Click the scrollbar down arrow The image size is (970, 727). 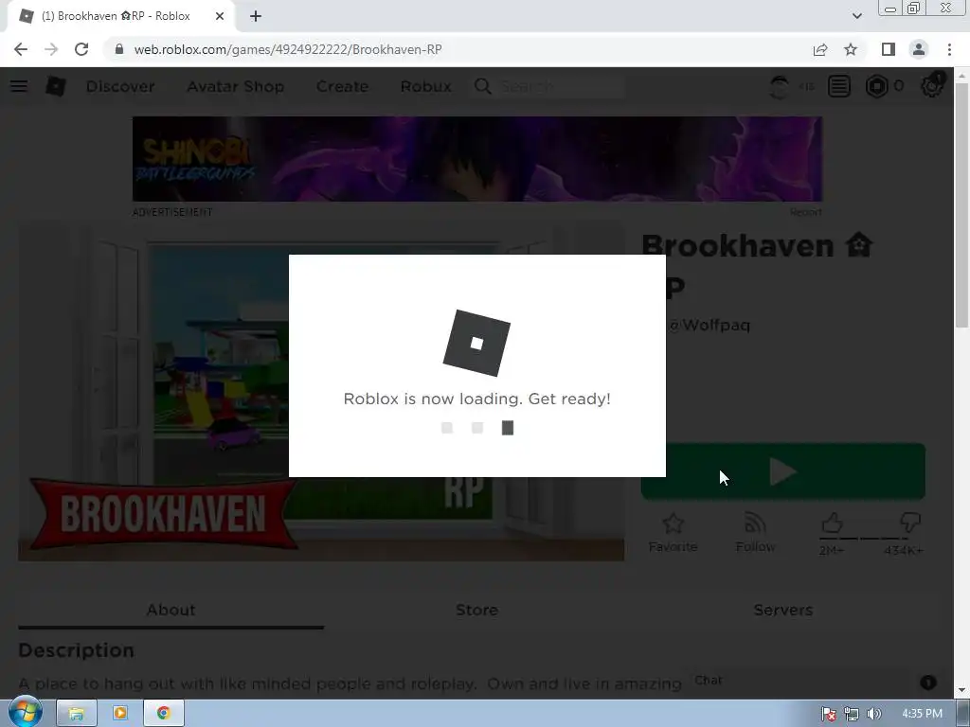[x=961, y=690]
